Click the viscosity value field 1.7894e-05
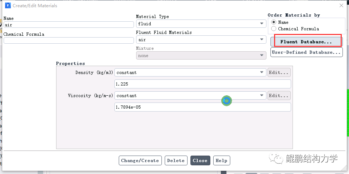The width and height of the screenshot is (349, 174). 202,107
